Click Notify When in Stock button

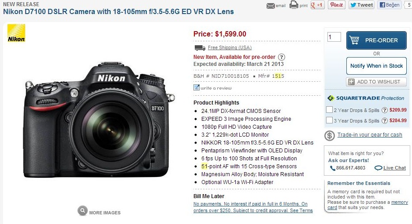click(x=376, y=66)
